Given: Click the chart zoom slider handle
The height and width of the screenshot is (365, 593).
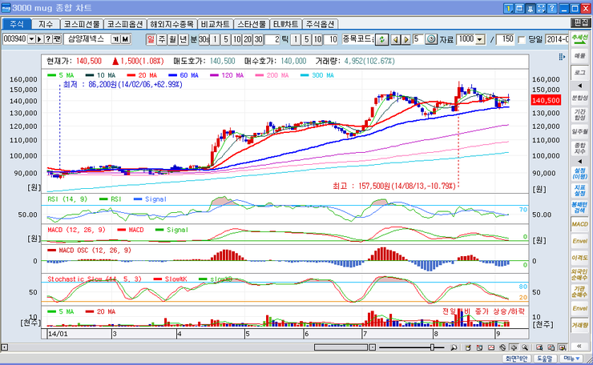Looking at the screenshot, I should tap(432, 347).
